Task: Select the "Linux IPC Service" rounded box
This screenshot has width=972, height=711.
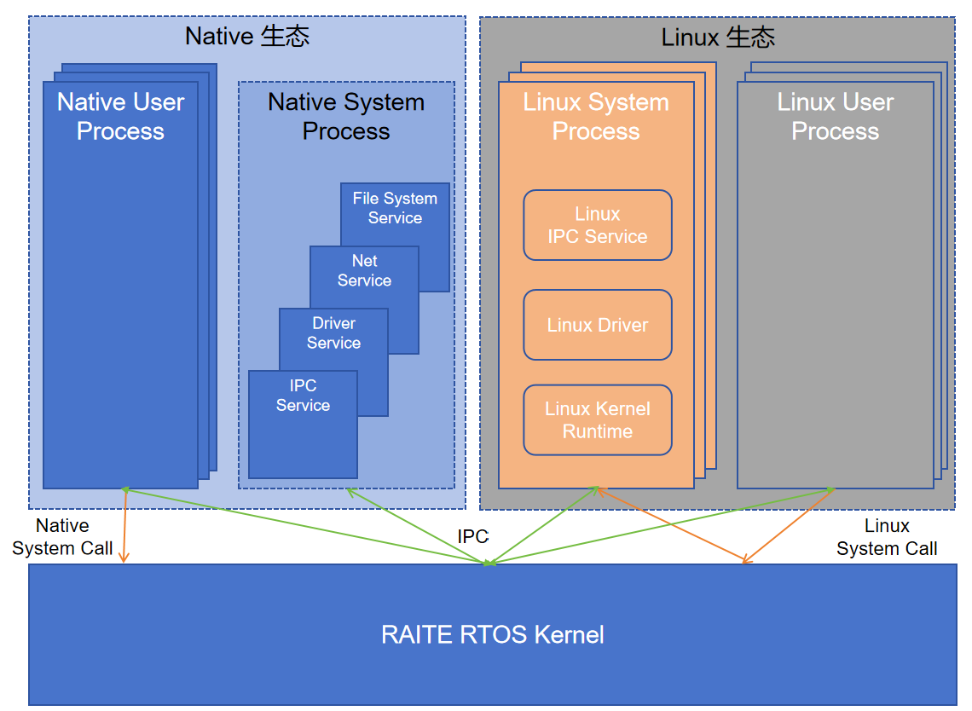Action: coord(598,225)
